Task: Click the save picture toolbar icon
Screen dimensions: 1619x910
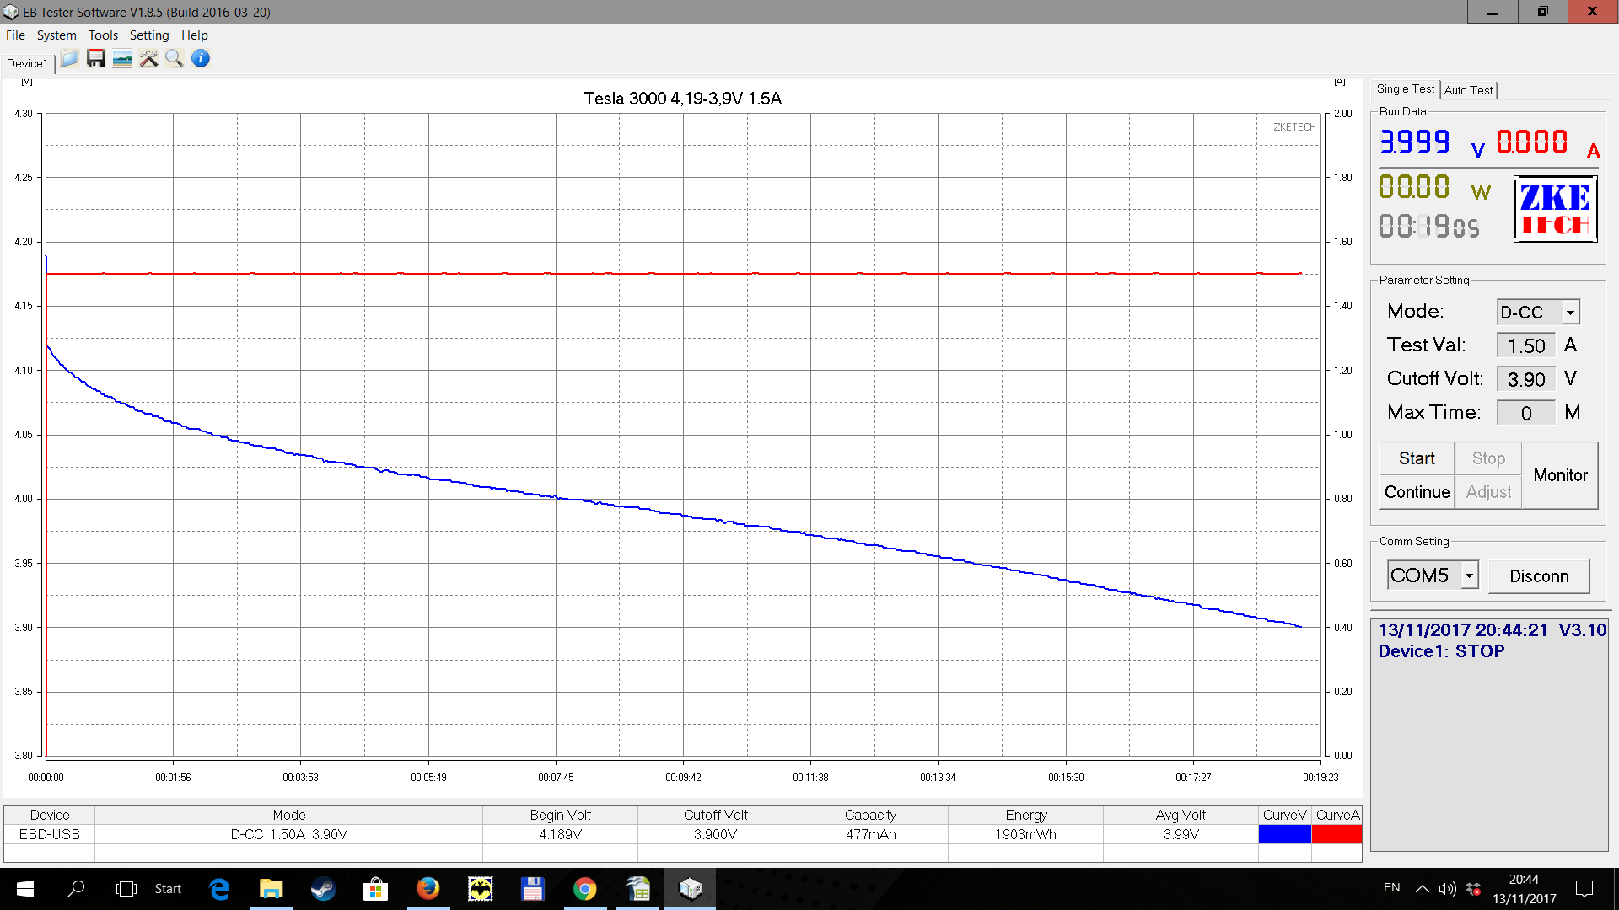Action: pos(122,59)
